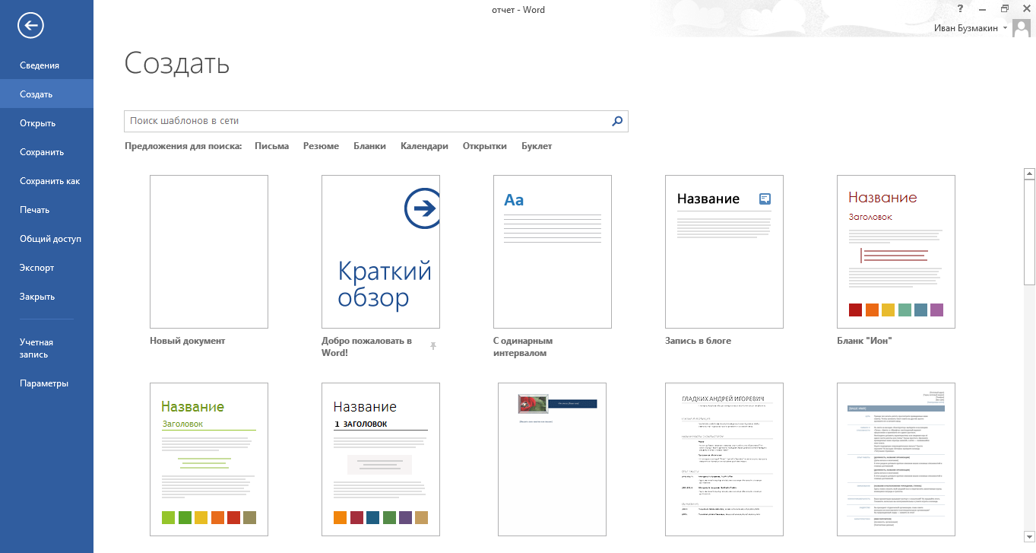Choose the template with "1 ЗАГОЛОВОК" heading
The height and width of the screenshot is (553, 1036).
click(x=381, y=459)
